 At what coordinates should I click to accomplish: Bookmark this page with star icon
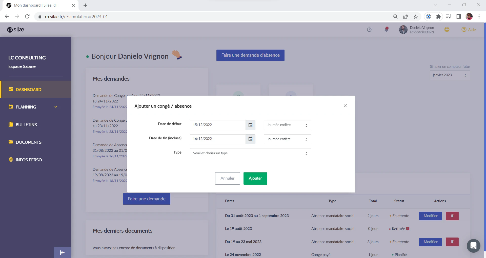coord(416,17)
